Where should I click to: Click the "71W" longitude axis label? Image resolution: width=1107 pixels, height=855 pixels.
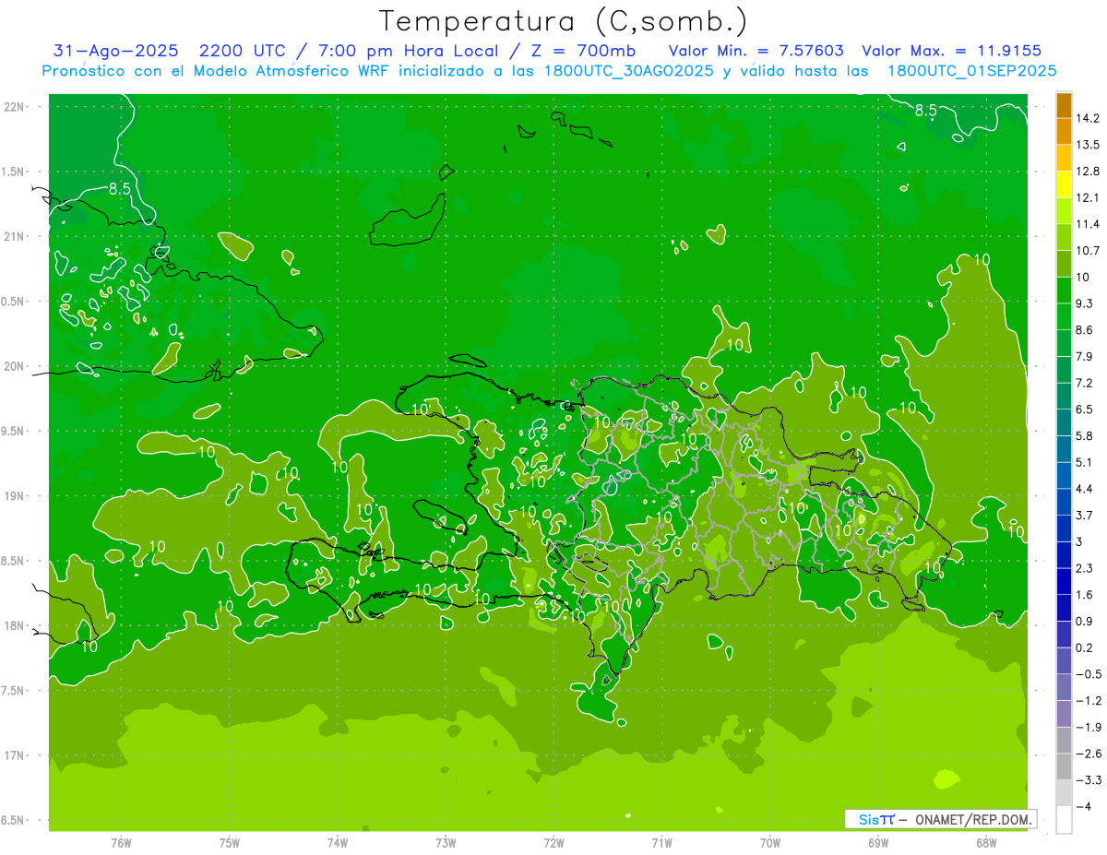(661, 843)
